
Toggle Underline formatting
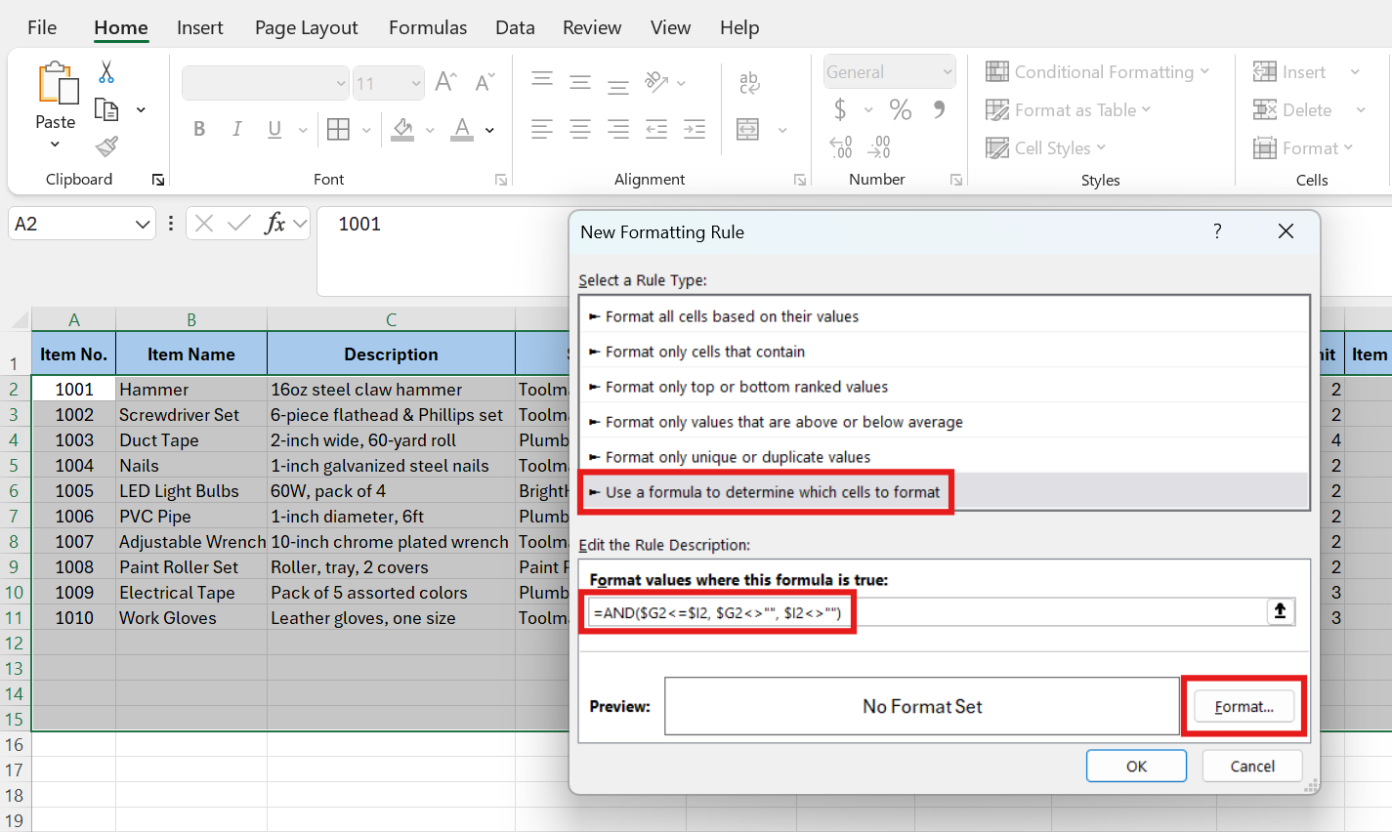pos(274,129)
